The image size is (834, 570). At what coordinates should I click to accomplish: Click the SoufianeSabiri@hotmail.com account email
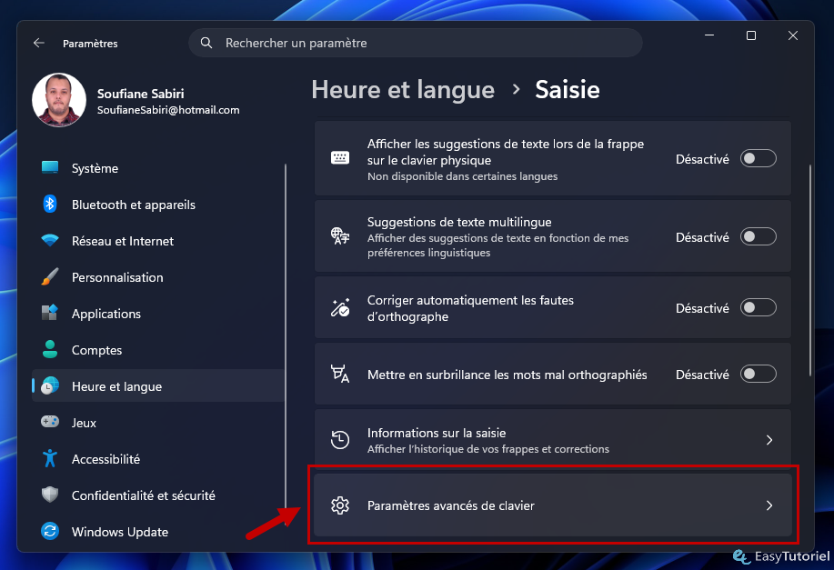click(x=168, y=110)
